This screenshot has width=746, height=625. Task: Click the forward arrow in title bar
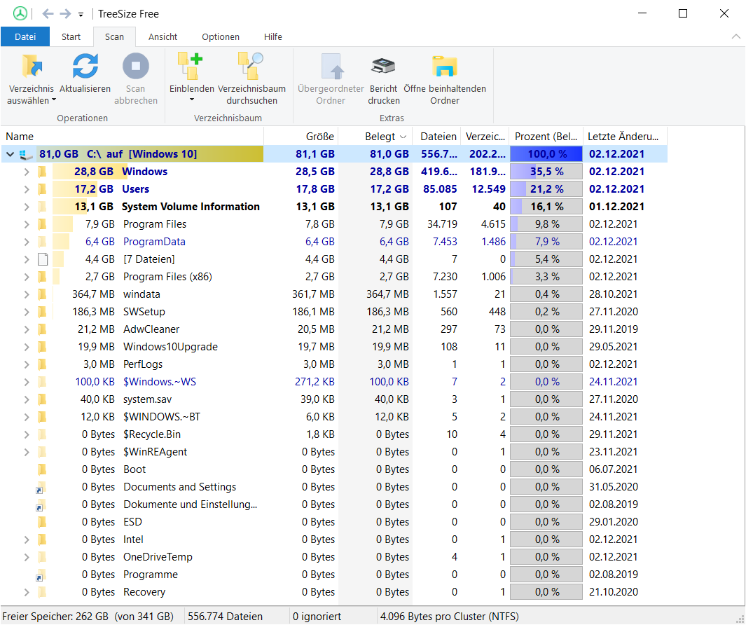65,14
